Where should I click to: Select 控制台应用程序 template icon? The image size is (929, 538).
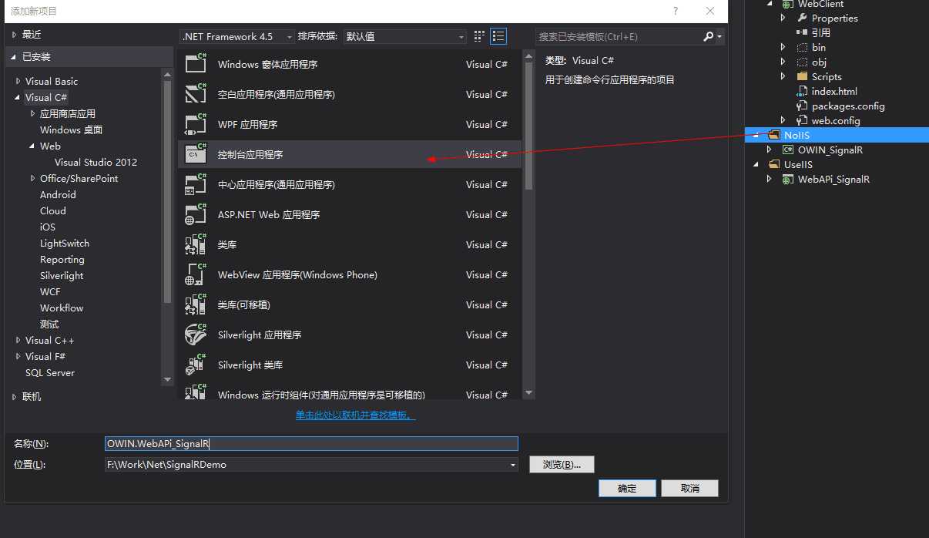click(x=196, y=154)
